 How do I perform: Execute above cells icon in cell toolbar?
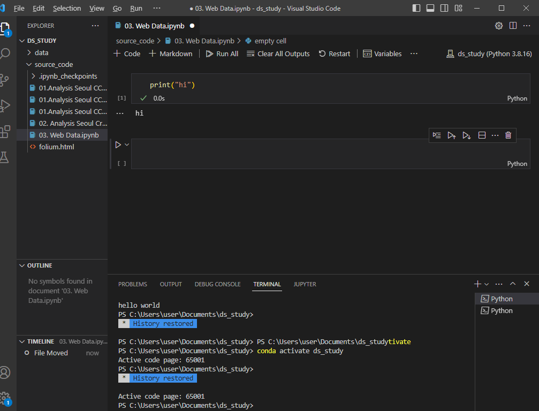click(x=452, y=135)
